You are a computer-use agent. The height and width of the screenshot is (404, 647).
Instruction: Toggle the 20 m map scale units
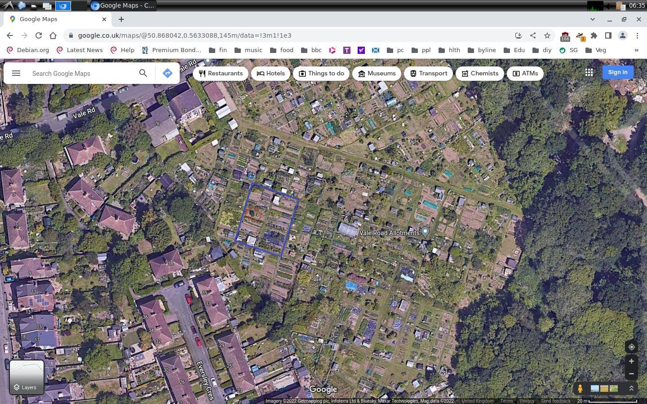(607, 401)
